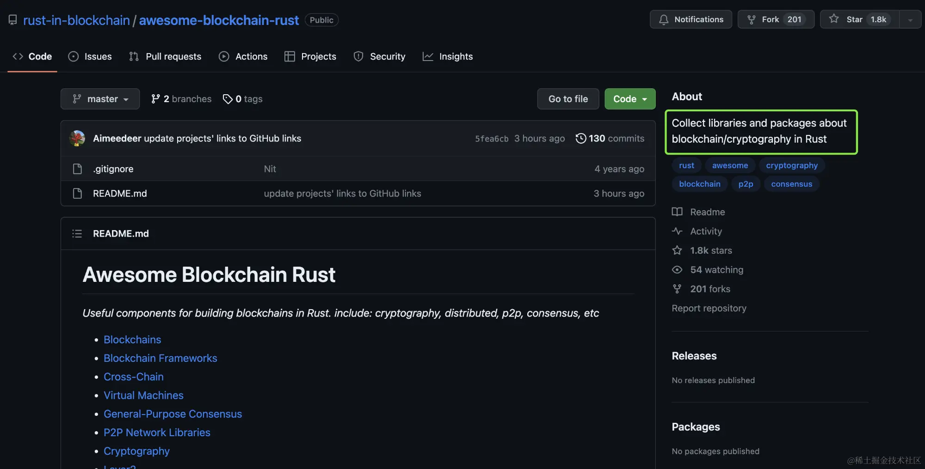Click the Star 1.8k button

860,19
